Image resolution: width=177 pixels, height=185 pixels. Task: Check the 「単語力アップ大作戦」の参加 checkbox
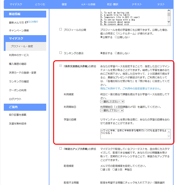(x=61, y=148)
